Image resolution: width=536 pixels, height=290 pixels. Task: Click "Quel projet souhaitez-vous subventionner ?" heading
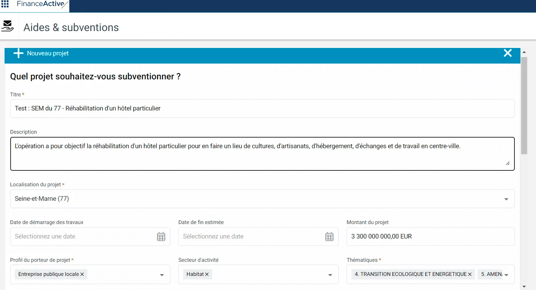(x=95, y=77)
